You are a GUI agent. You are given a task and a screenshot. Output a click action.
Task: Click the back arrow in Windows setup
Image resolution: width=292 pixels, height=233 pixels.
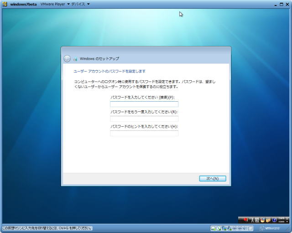(67, 59)
